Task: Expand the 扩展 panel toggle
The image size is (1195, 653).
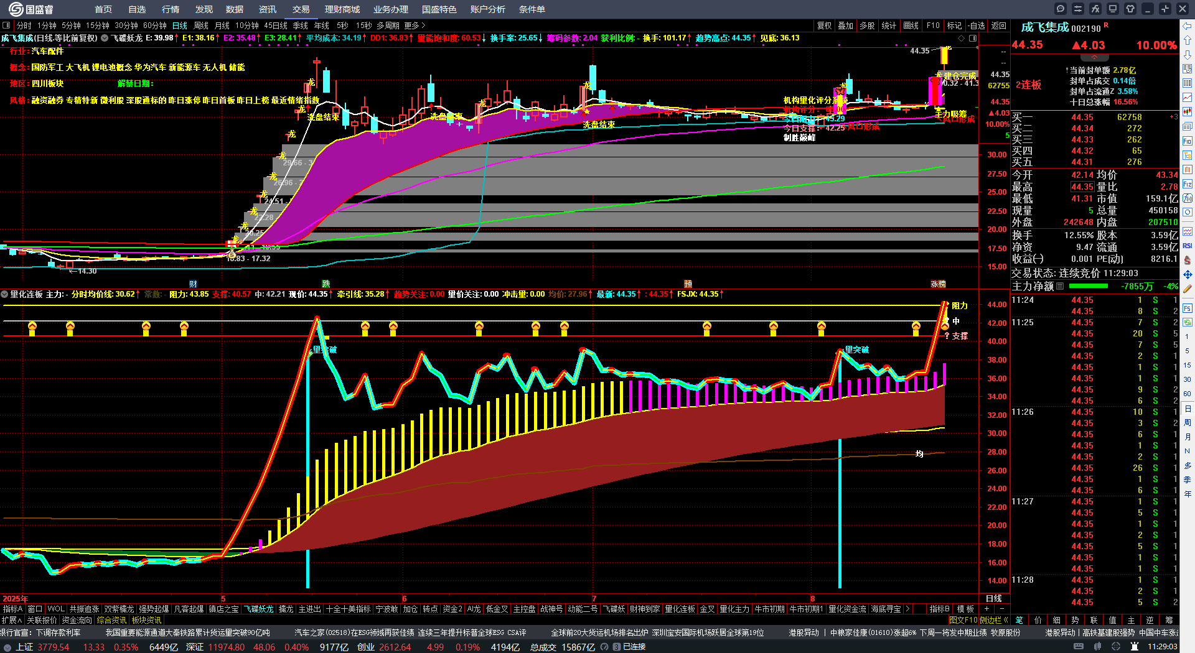Action: coord(11,620)
